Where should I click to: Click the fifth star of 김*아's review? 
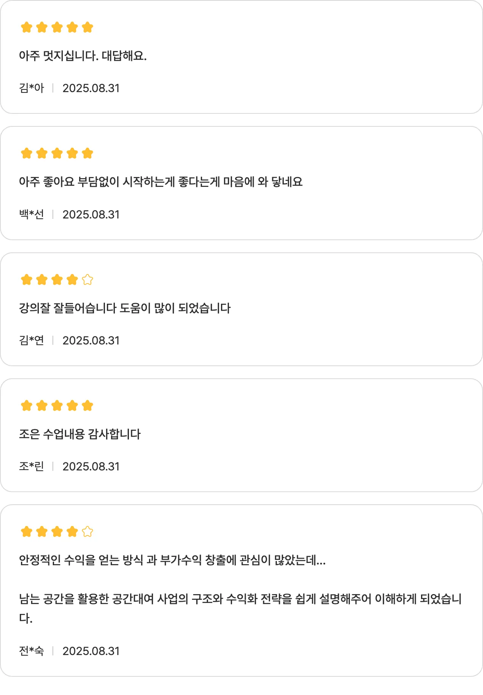(87, 27)
